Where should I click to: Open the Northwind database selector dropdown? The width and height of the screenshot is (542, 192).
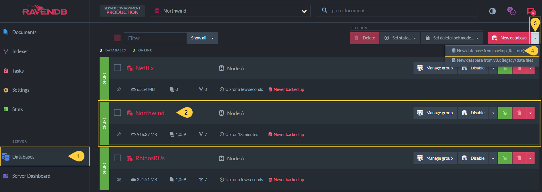coord(230,11)
